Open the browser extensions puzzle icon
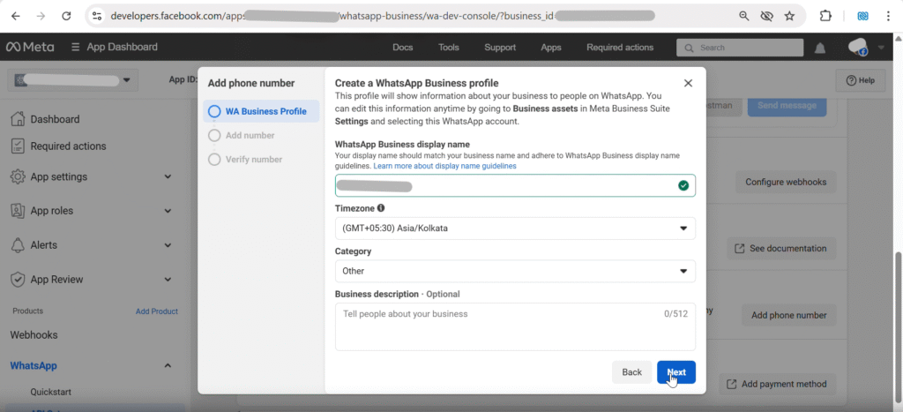Viewport: 903px width, 412px height. [825, 16]
